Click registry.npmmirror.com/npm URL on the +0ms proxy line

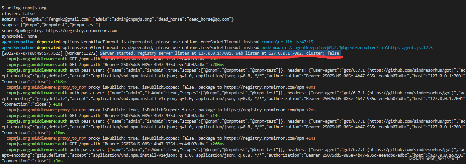(264, 87)
